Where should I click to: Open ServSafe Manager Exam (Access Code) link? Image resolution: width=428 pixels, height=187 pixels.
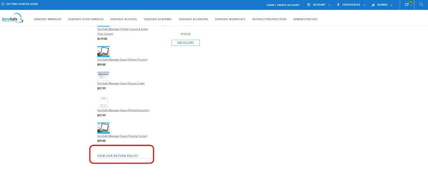121,83
